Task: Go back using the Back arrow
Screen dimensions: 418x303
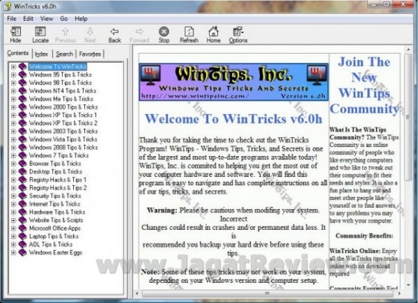Action: point(115,35)
